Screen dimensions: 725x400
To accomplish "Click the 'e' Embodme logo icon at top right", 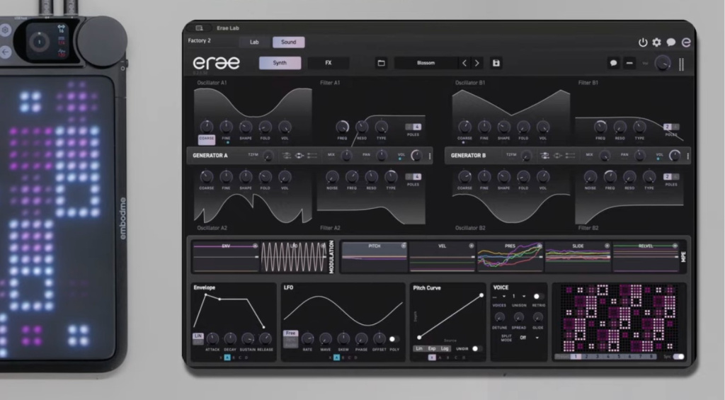I will coord(686,42).
